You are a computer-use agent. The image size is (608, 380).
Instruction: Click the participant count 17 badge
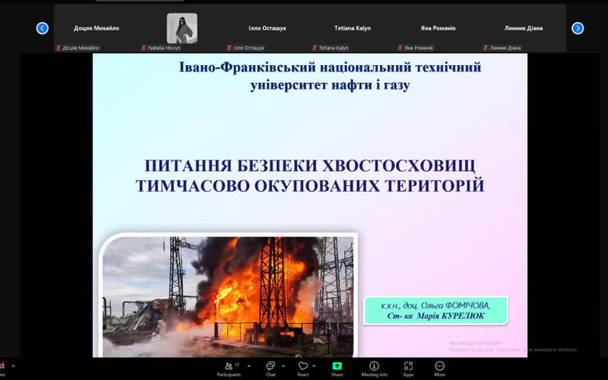237,365
